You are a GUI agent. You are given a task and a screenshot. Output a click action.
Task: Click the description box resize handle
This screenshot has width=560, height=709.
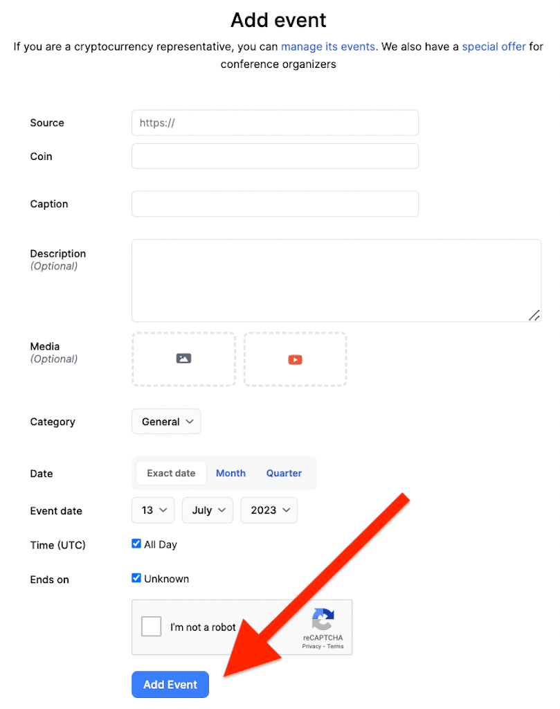tap(534, 315)
